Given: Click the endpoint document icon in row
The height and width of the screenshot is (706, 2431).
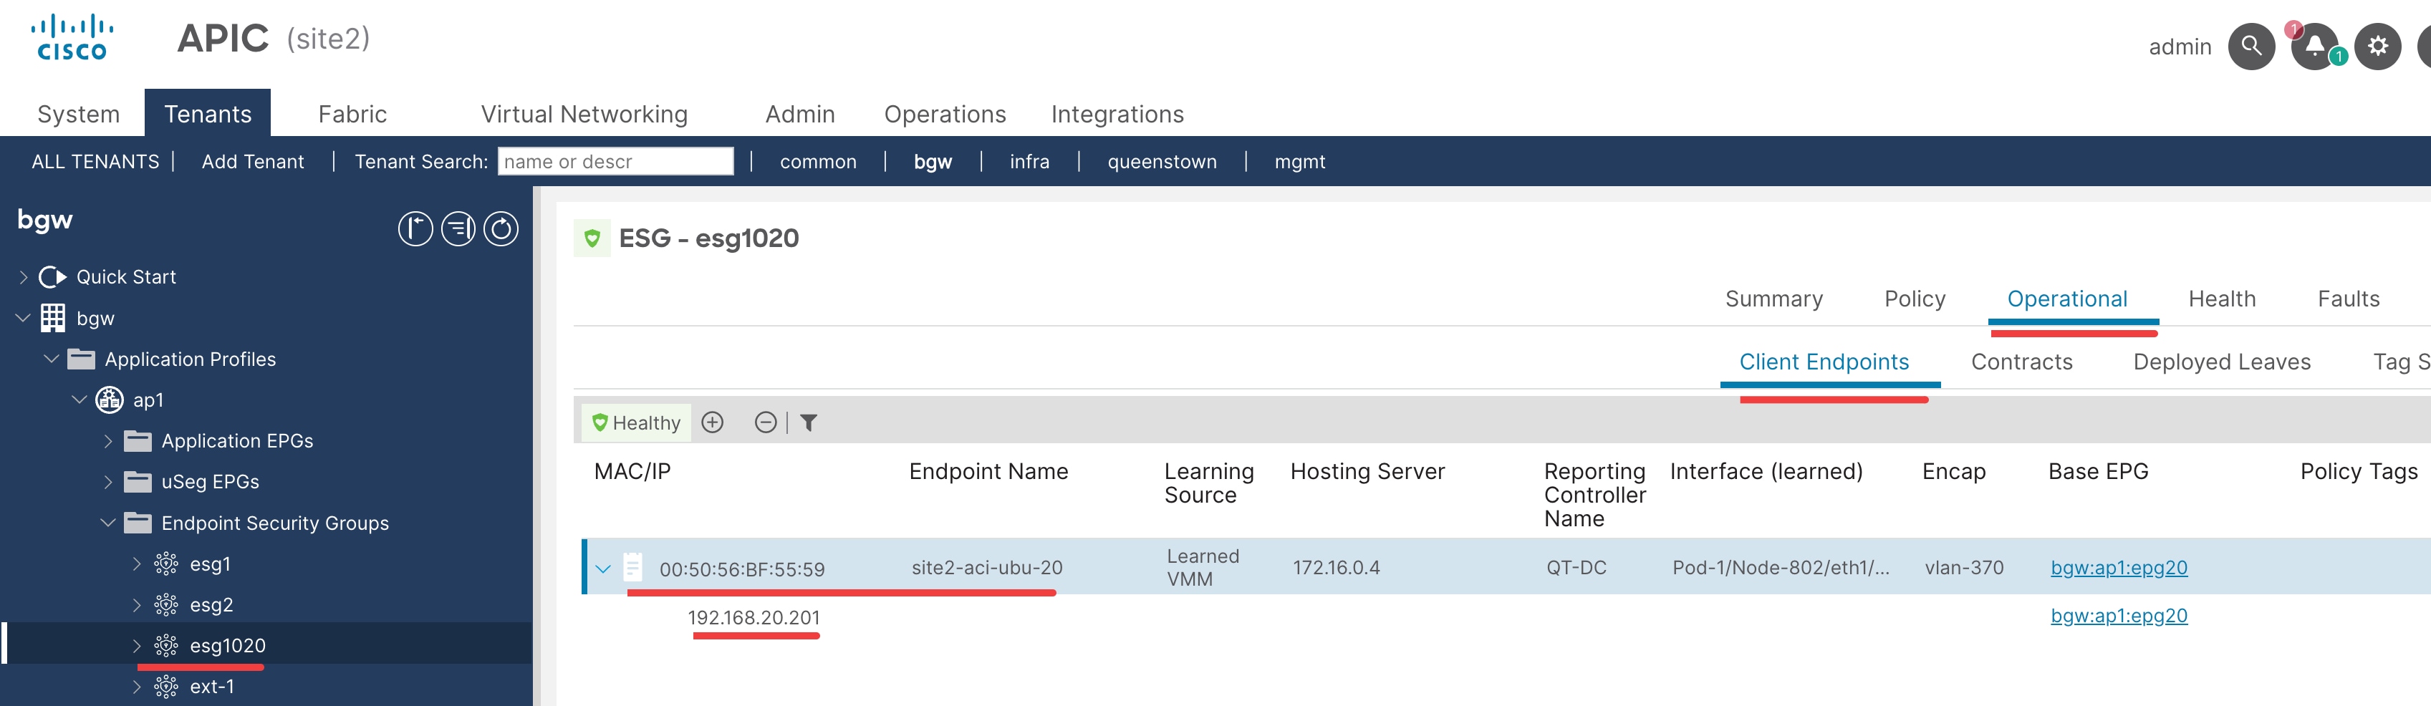Looking at the screenshot, I should pos(632,567).
